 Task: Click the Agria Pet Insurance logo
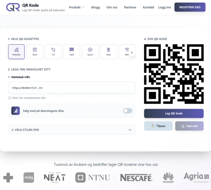pos(196,178)
